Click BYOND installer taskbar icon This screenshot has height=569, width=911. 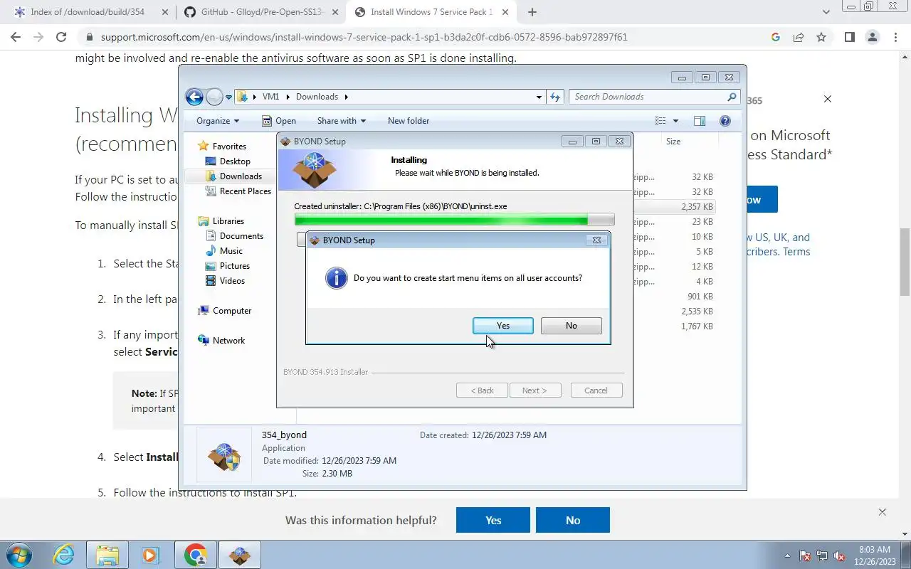(239, 555)
